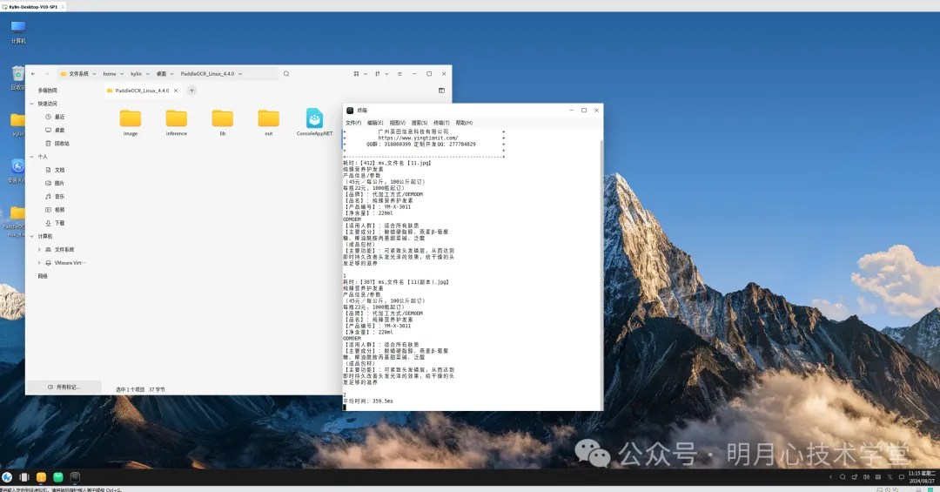Go to 文档 in the sidebar
The width and height of the screenshot is (940, 492).
click(x=55, y=170)
